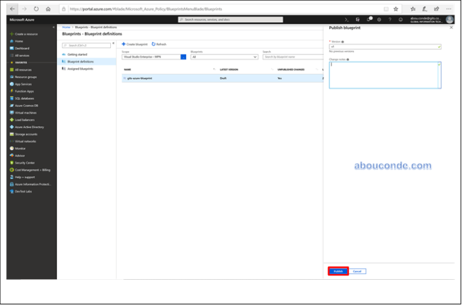Open the notifications bell
This screenshot has height=305, width=463.
[370, 19]
